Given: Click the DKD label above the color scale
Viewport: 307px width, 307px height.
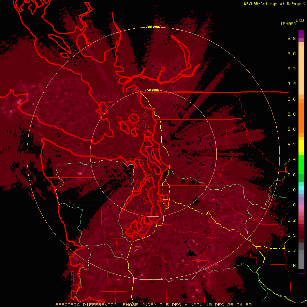Looking at the screenshot, I should pyautogui.click(x=300, y=20).
